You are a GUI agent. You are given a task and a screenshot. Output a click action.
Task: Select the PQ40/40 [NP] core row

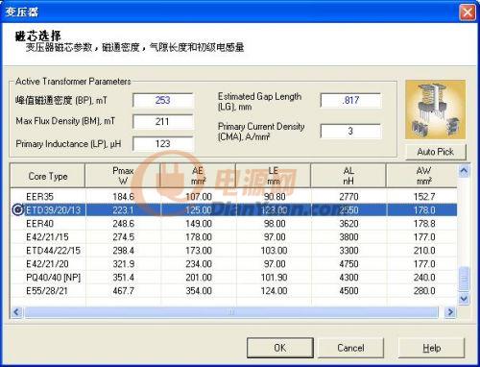[233, 278]
